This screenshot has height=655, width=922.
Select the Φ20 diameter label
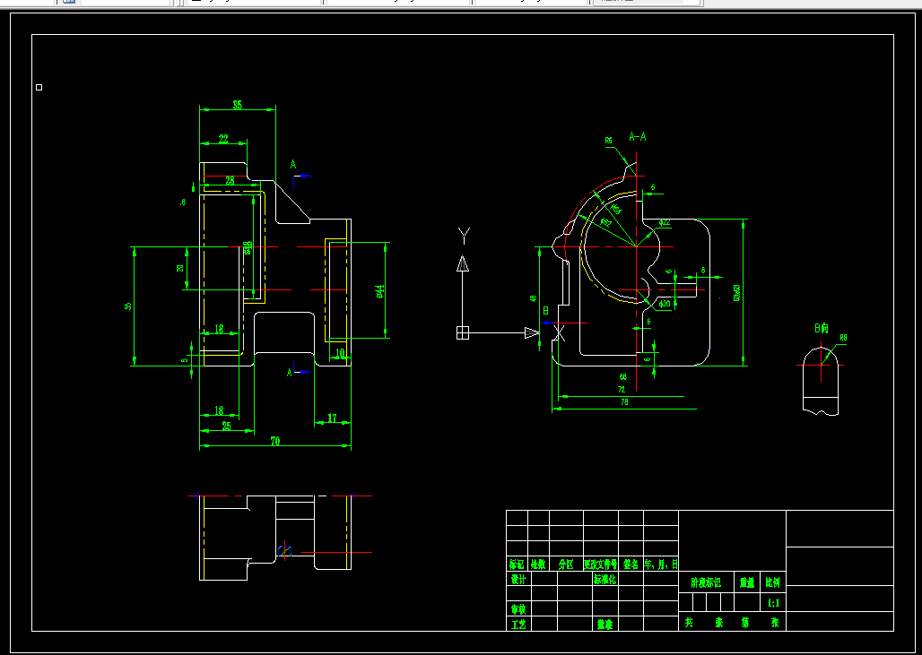coord(665,305)
